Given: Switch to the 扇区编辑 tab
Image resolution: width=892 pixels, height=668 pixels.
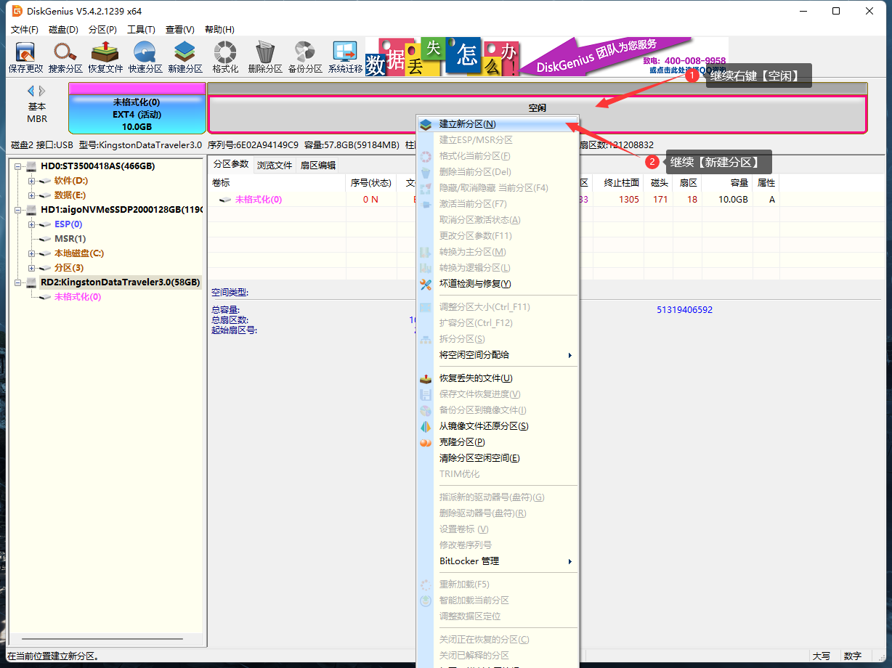Looking at the screenshot, I should point(318,165).
